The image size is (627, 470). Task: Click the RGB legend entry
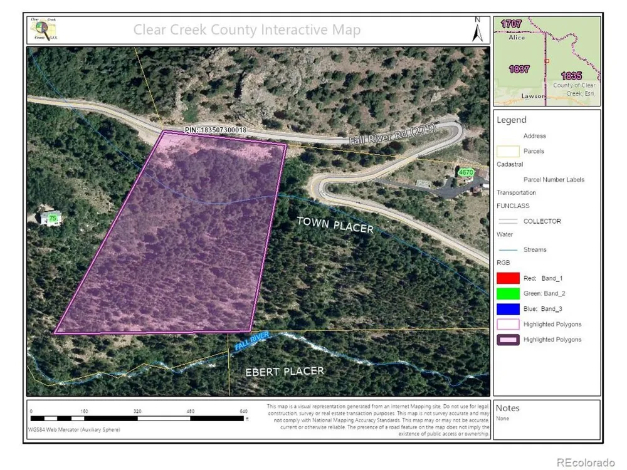(x=503, y=263)
